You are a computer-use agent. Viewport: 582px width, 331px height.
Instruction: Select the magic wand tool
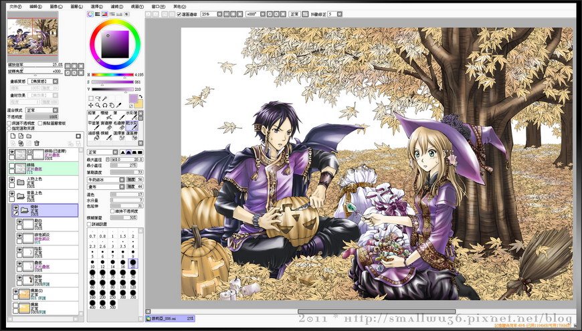[105, 99]
